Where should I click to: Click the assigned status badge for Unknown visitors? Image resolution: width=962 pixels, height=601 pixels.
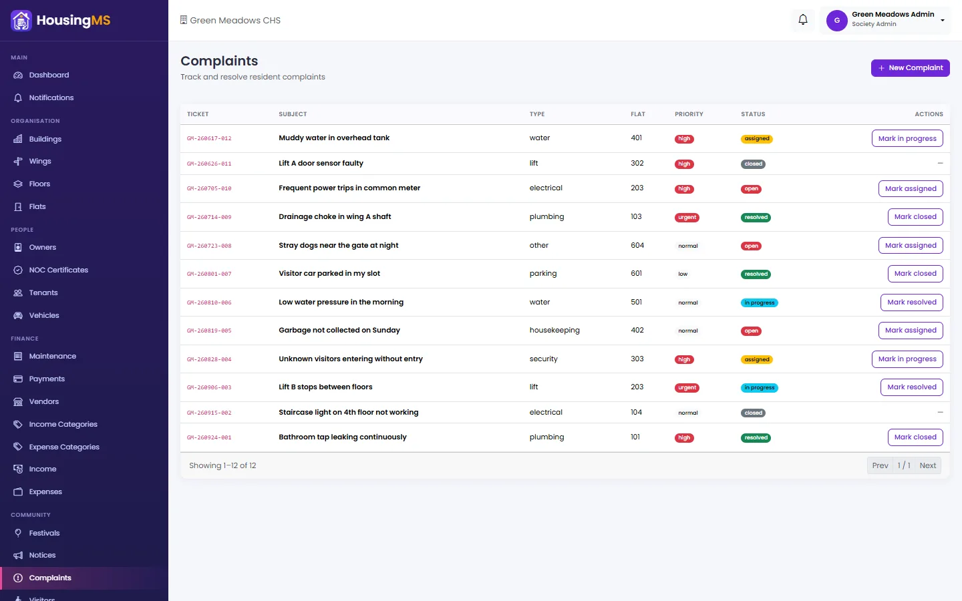pos(757,360)
